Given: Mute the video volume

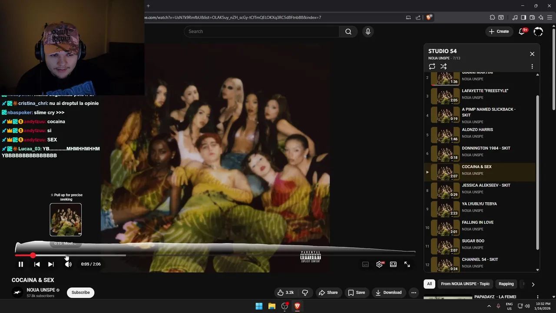Looking at the screenshot, I should click(68, 264).
